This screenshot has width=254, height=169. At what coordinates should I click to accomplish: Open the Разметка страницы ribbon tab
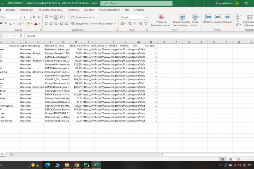[x=50, y=10]
